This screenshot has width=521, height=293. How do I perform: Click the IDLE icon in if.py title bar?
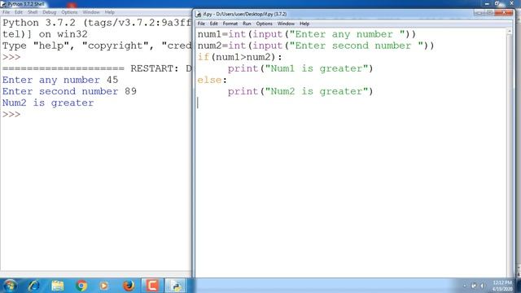click(x=199, y=14)
